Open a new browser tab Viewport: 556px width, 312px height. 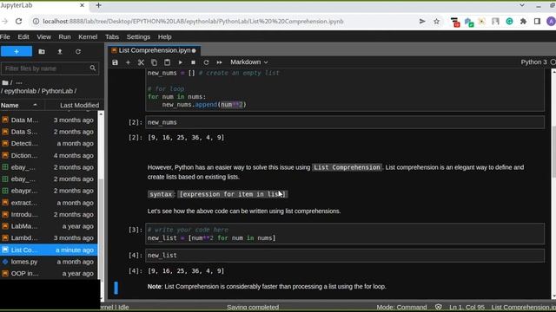coord(98,5)
